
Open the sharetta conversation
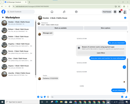(x=17, y=74)
